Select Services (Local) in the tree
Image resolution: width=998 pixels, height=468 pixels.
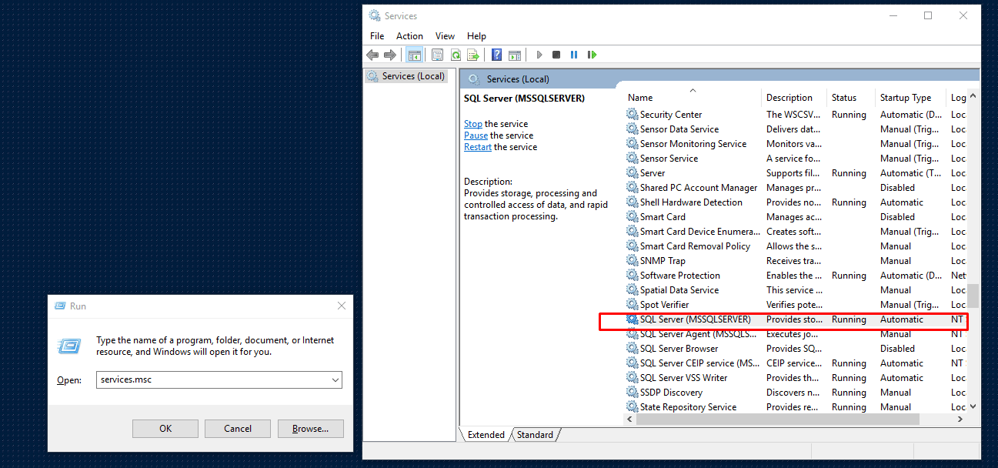pyautogui.click(x=410, y=75)
